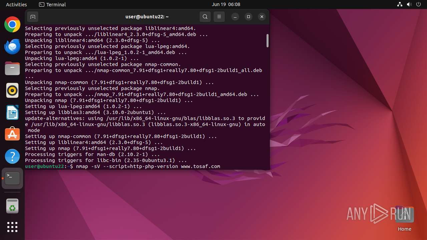Click 'Selecting previously unselected package liblinear4' line
This screenshot has width=427, height=240.
110,28
